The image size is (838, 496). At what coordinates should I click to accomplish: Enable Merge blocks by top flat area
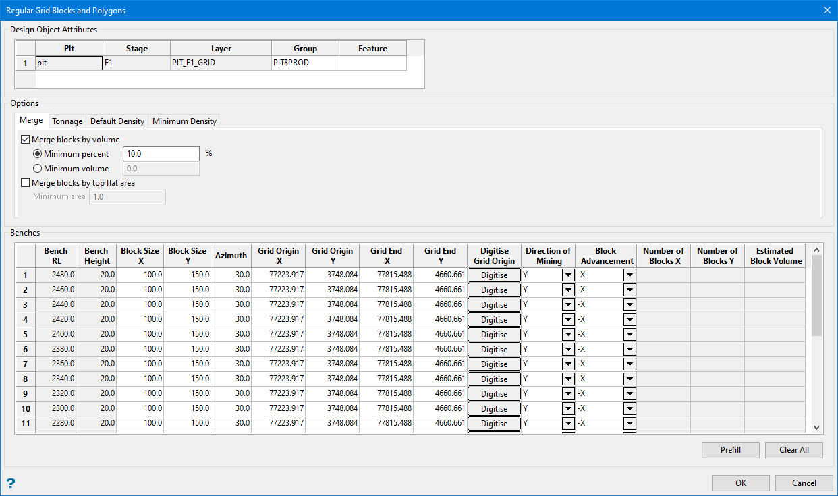click(26, 182)
